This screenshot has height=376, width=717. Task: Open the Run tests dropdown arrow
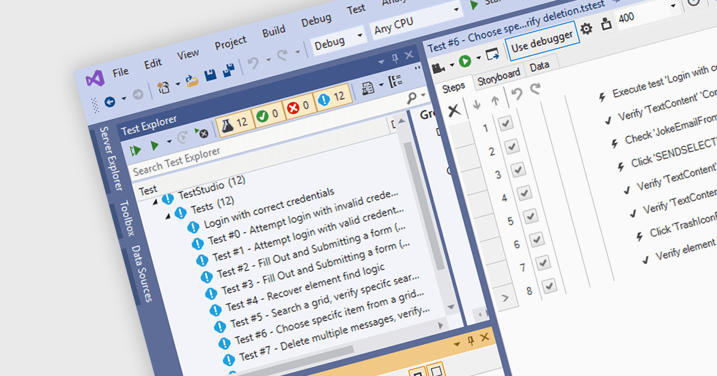click(169, 141)
